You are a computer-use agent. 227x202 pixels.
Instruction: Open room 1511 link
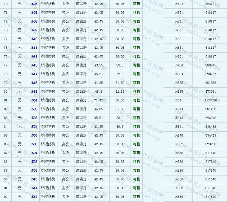click(x=34, y=188)
